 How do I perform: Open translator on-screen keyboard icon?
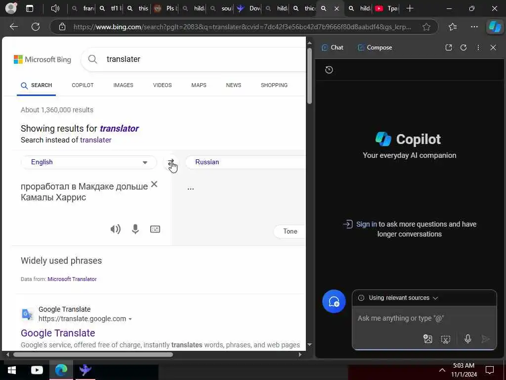(155, 229)
